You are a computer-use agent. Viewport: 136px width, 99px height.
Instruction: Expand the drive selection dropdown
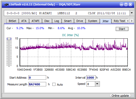coord(132,13)
